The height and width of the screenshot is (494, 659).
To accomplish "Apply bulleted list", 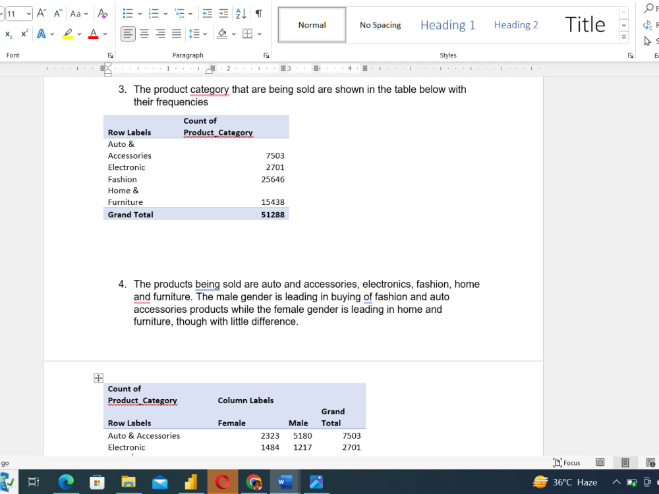I will pos(128,13).
